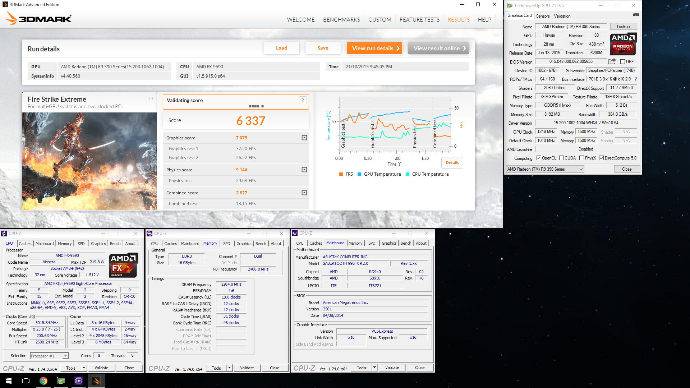This screenshot has width=690, height=388.
Task: Click the WELCOME tab in 3DMark
Action: [x=300, y=19]
